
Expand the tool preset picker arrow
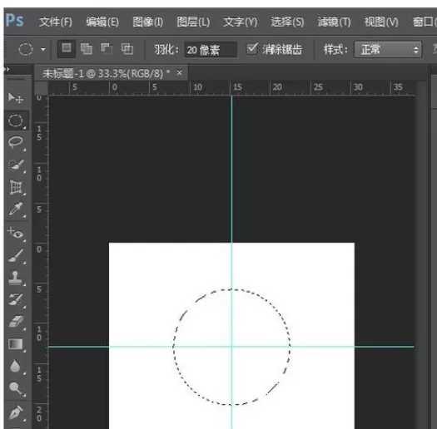(x=43, y=50)
